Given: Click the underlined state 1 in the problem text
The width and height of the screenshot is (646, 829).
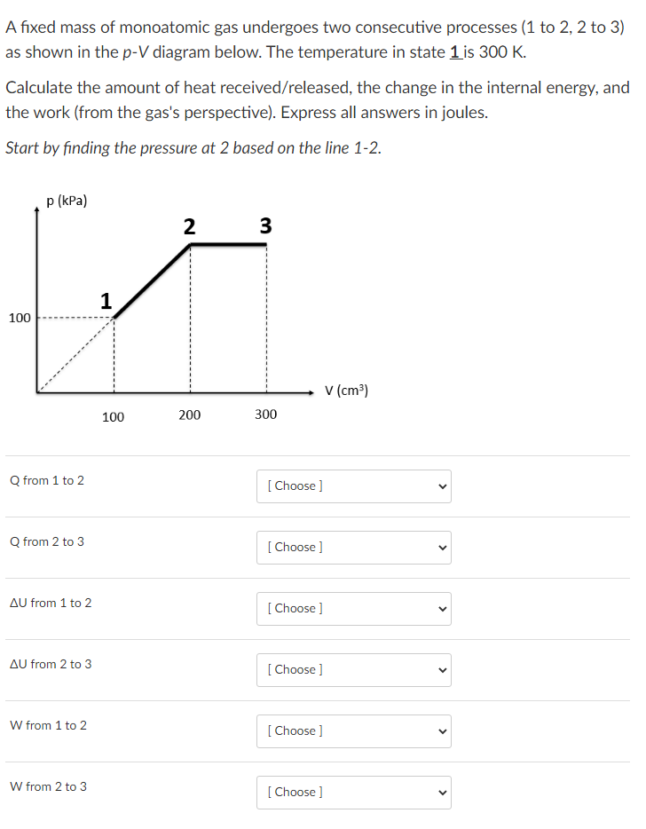Looking at the screenshot, I should click(455, 52).
